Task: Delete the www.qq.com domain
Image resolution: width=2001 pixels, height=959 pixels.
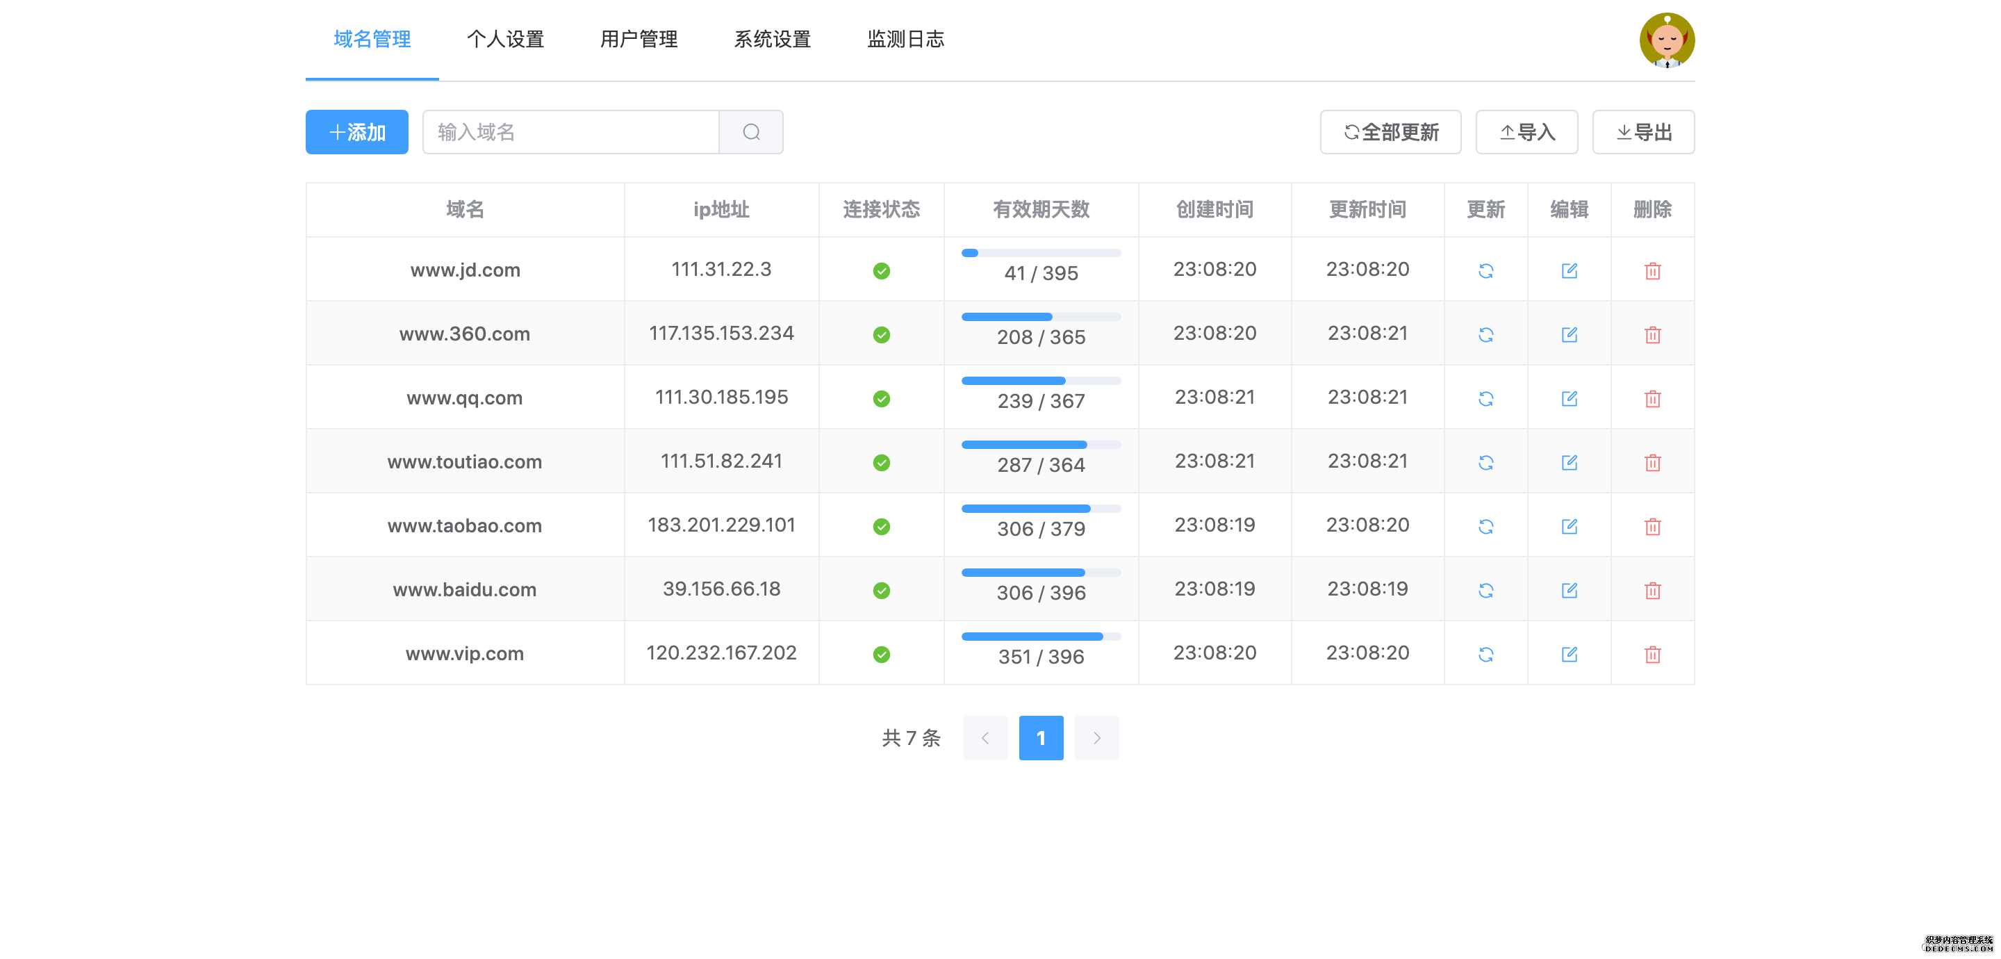Action: pos(1652,399)
